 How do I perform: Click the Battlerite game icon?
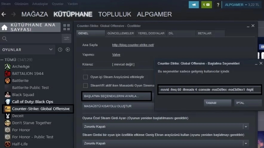[x=8, y=81]
